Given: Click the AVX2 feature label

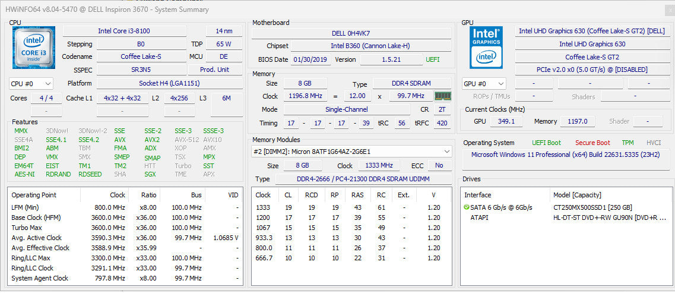Looking at the screenshot, I should 152,140.
